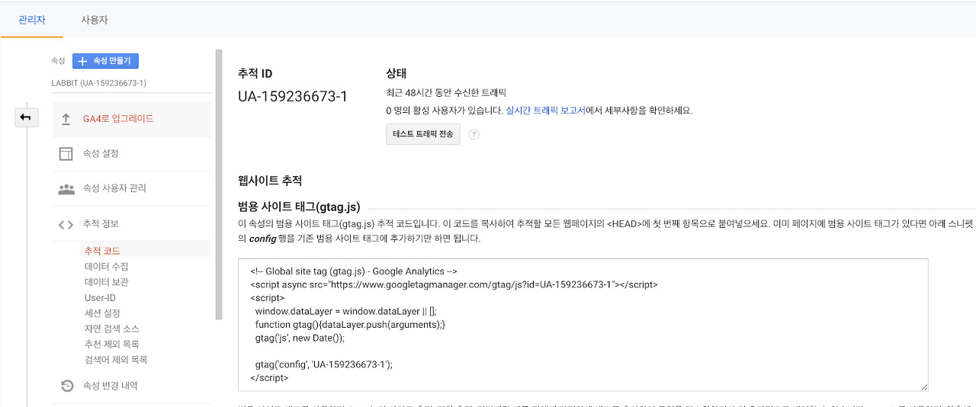Click the GA4 upgrade arrow icon
The width and height of the screenshot is (976, 407).
(x=66, y=119)
